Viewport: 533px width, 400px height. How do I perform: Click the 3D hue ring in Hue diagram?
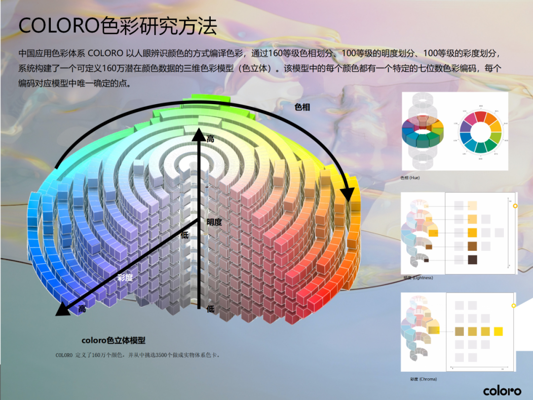click(422, 131)
